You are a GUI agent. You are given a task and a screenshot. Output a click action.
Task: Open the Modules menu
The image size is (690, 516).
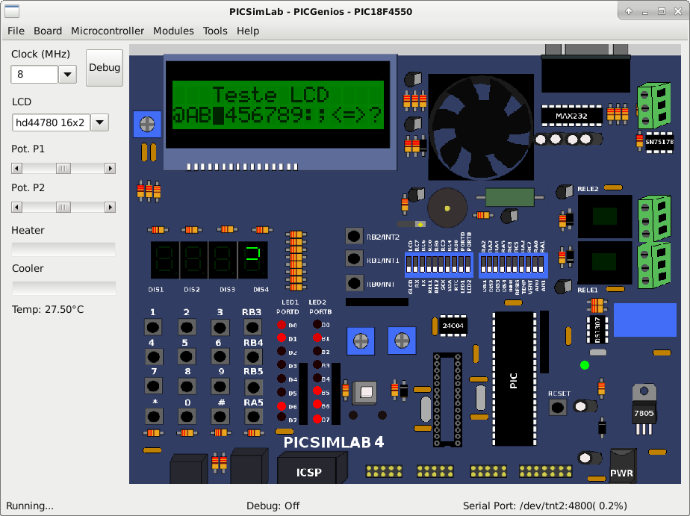pos(173,31)
